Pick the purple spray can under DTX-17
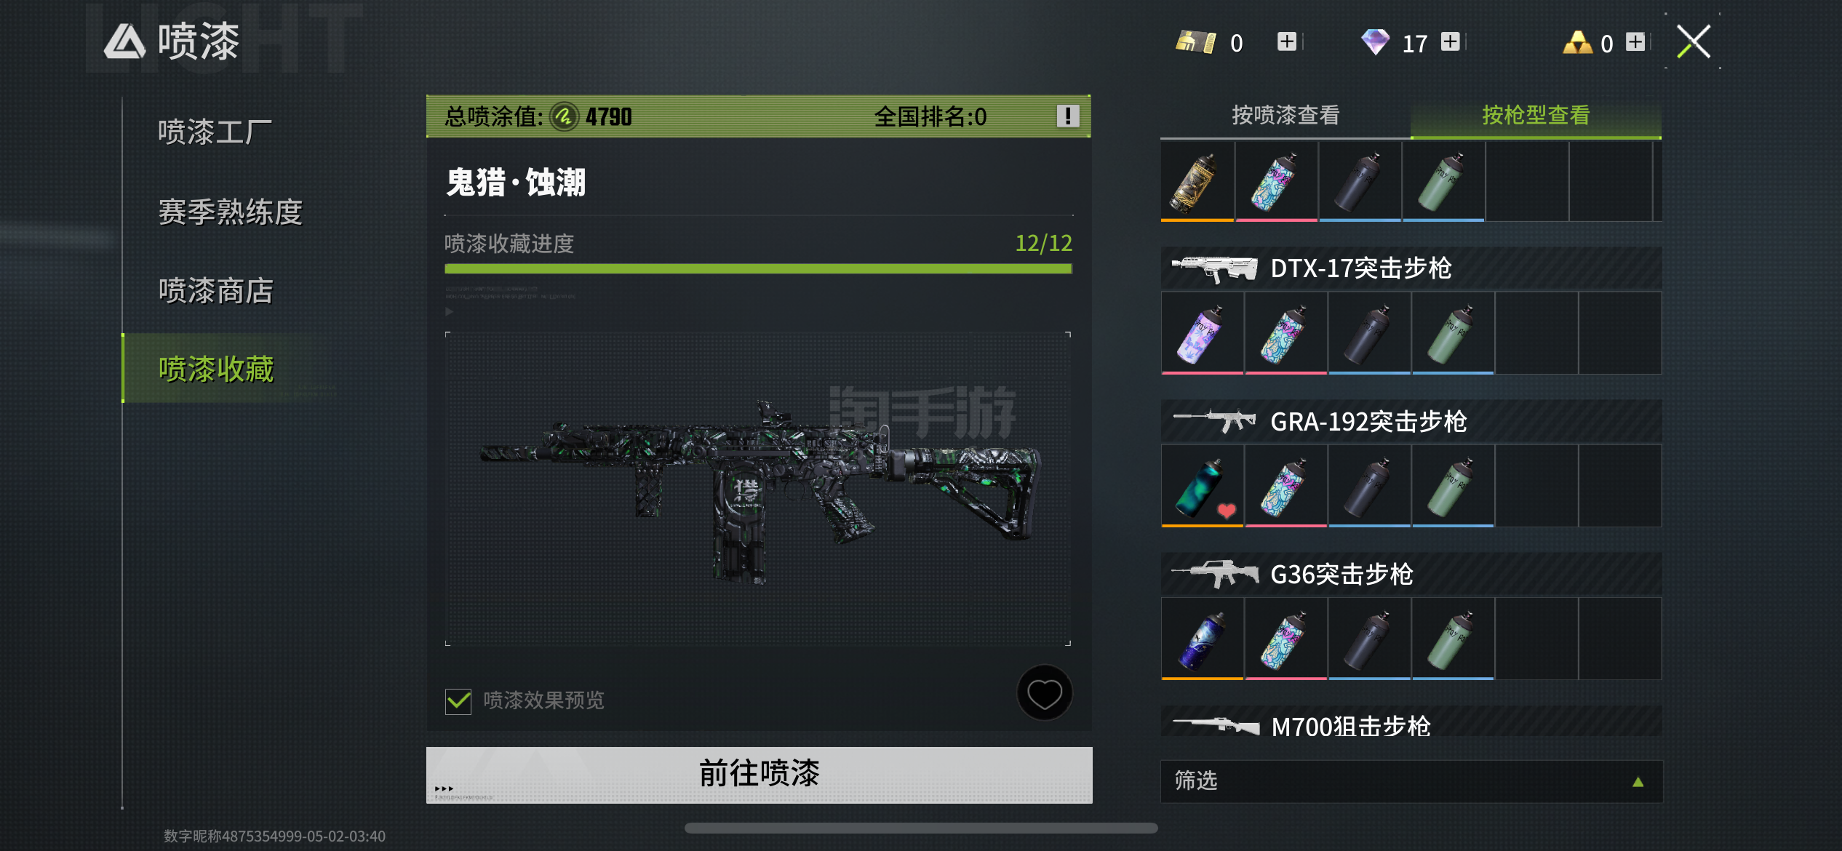Viewport: 1842px width, 851px height. tap(1203, 333)
